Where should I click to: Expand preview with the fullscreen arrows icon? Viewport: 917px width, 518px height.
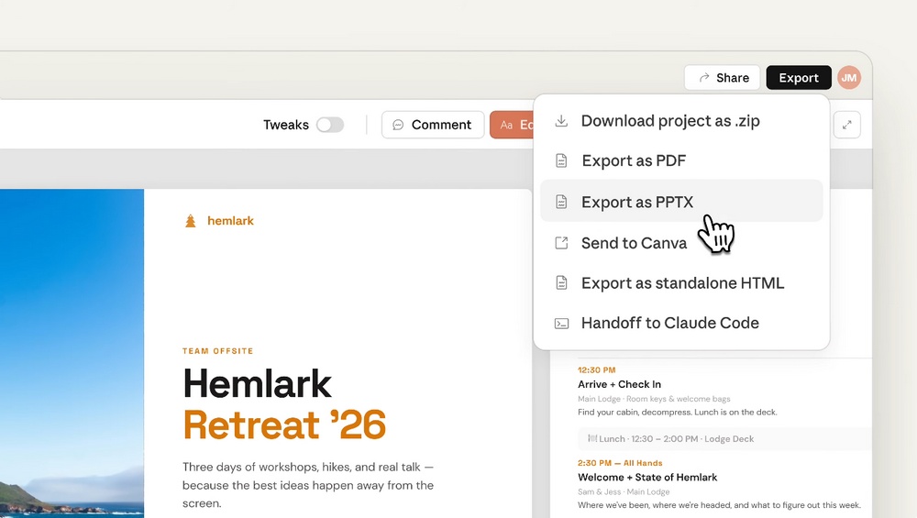click(x=846, y=125)
